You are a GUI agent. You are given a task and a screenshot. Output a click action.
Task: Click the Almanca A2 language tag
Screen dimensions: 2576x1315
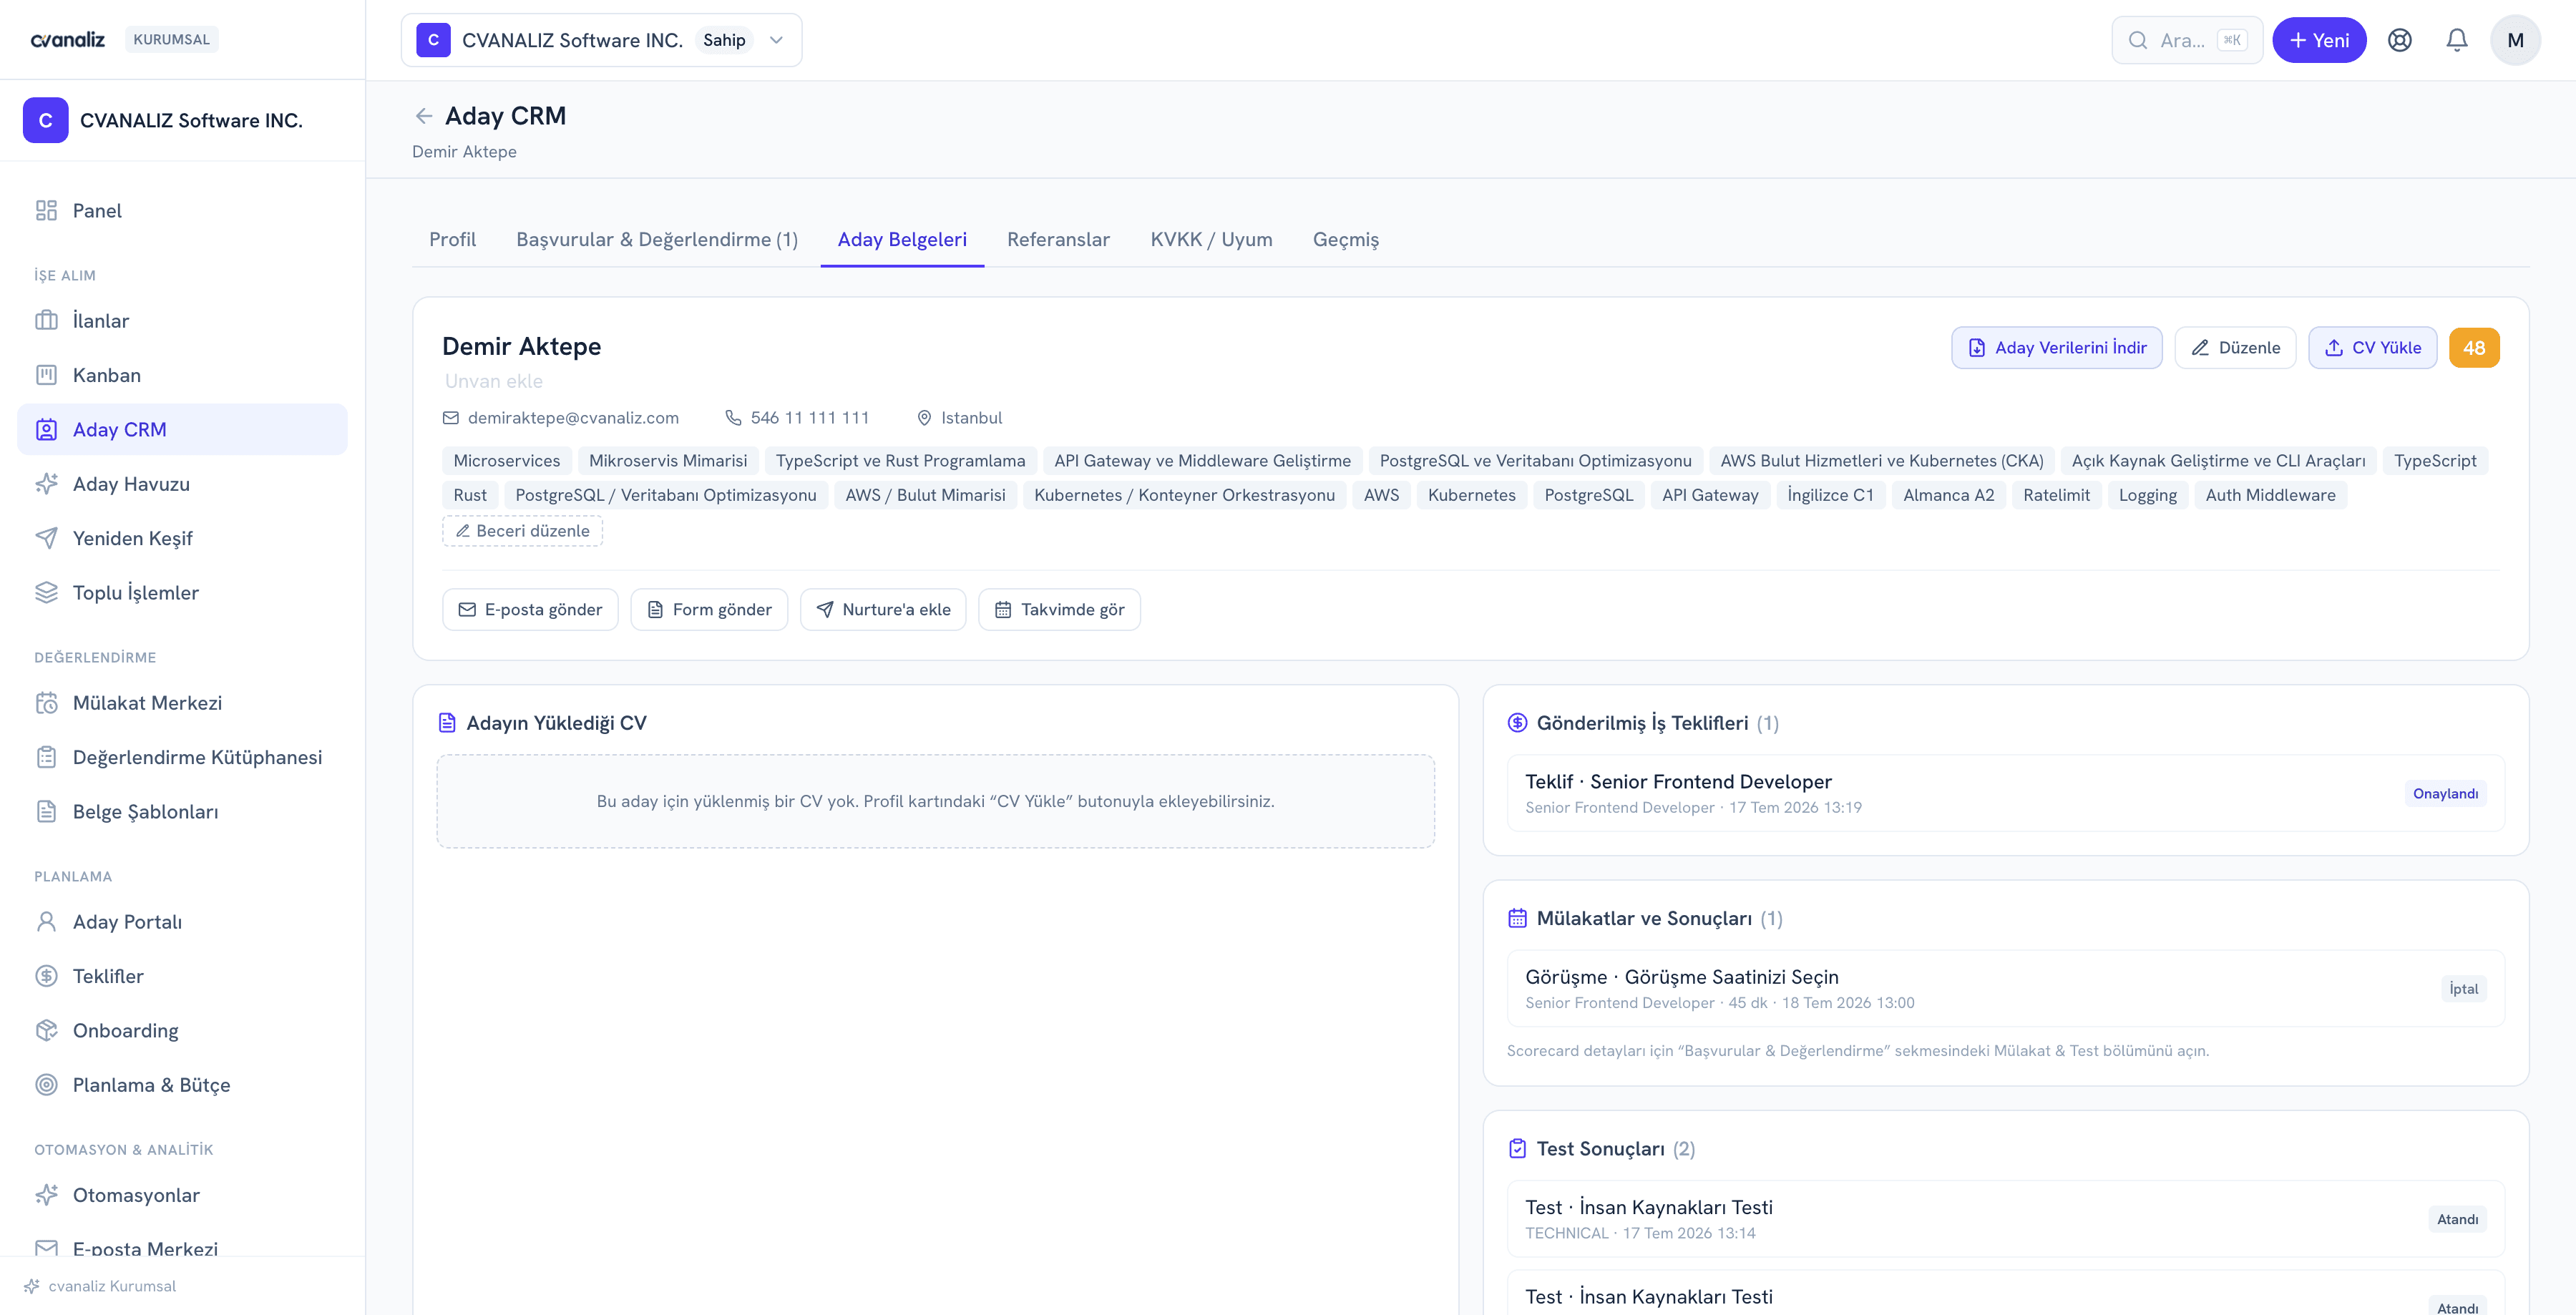point(1948,494)
